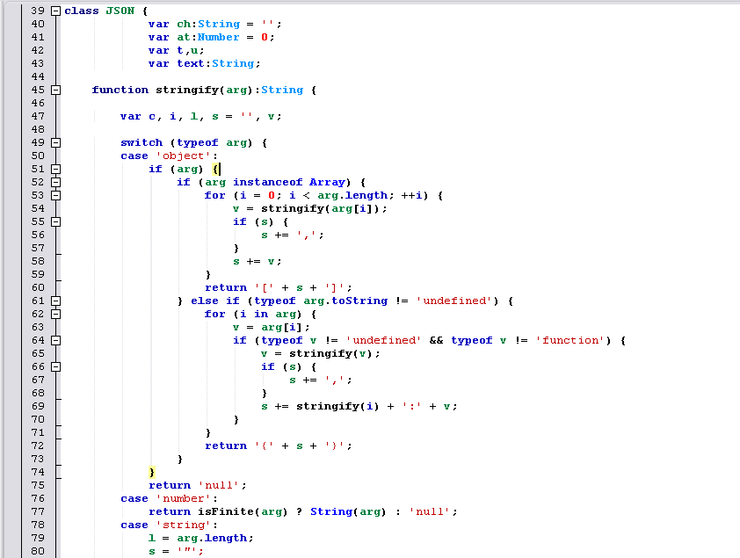
Task: Collapse the stringify function fold on line 45
Action: [x=55, y=91]
